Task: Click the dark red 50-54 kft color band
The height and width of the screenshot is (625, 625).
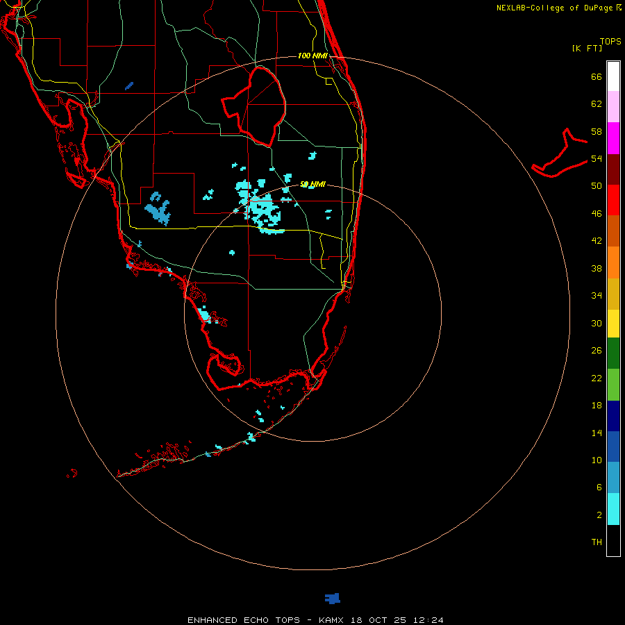Action: [613, 169]
